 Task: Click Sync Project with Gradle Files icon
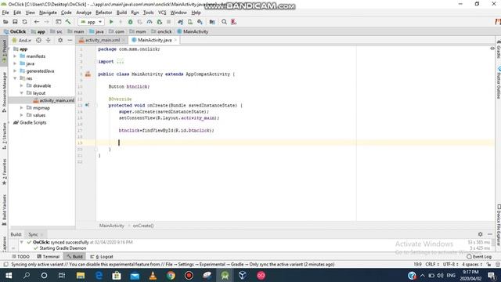(x=181, y=22)
